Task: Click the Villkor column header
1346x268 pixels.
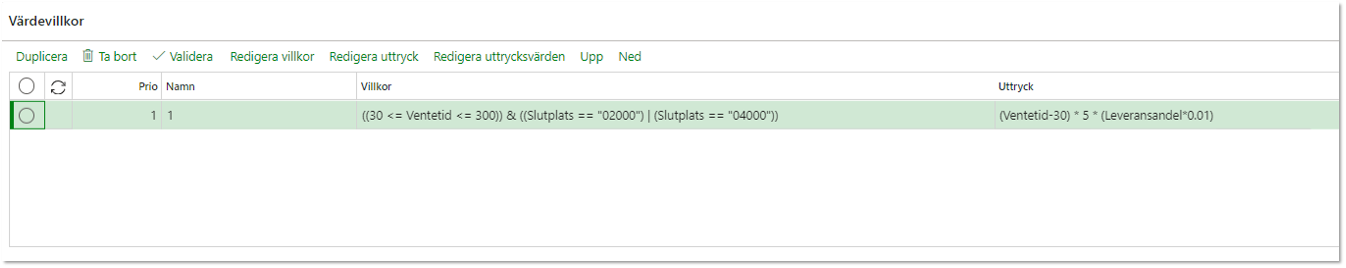Action: point(376,87)
